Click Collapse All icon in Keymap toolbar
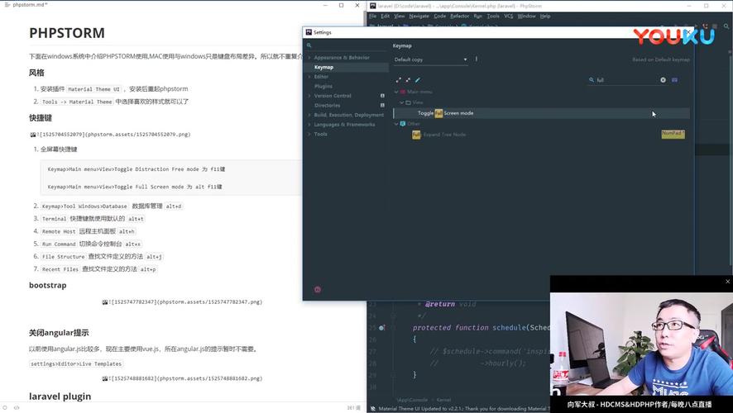The width and height of the screenshot is (733, 413). pos(408,80)
